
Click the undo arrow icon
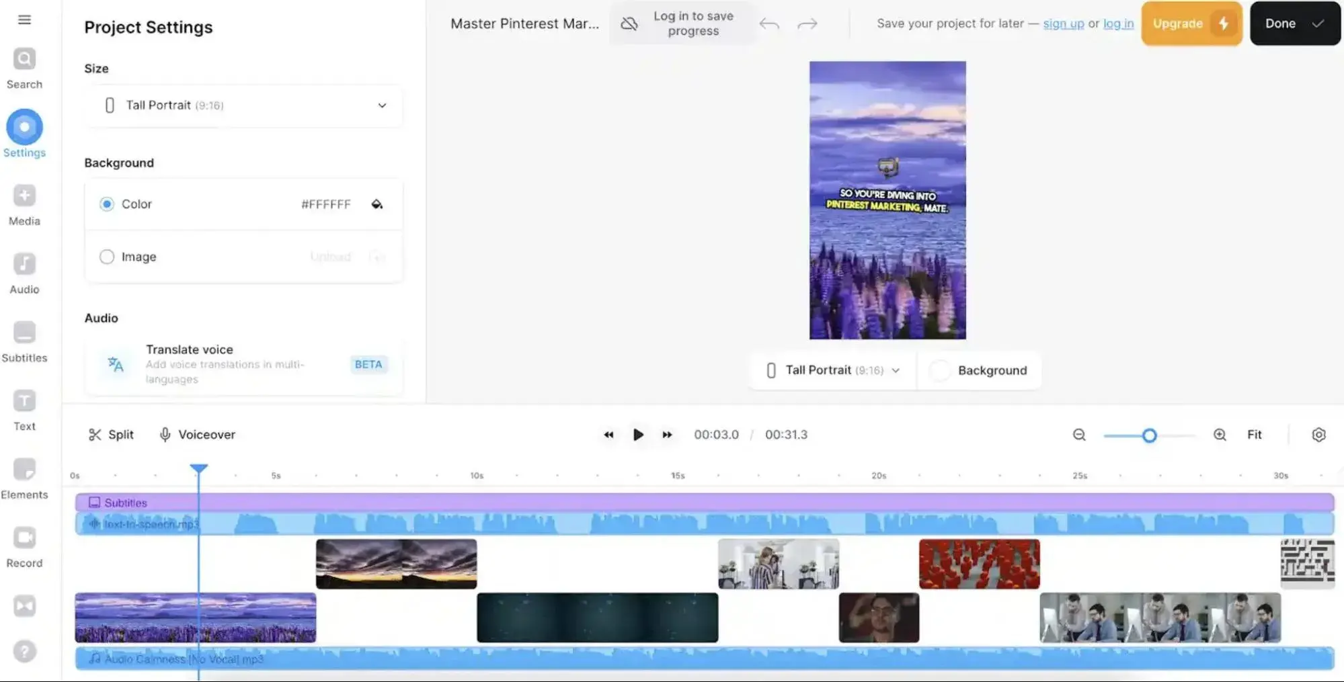(x=769, y=24)
